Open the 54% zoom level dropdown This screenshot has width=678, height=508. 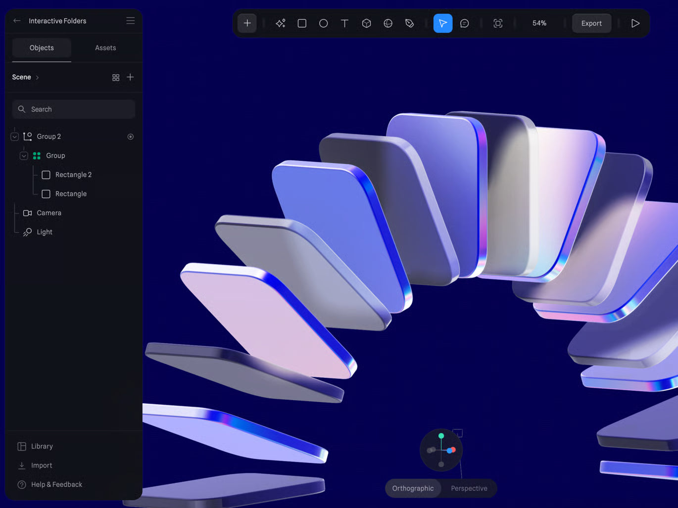pos(539,23)
